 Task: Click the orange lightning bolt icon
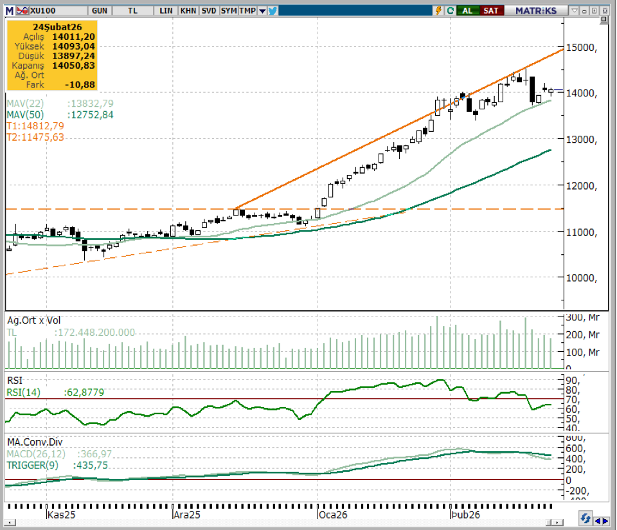(439, 10)
